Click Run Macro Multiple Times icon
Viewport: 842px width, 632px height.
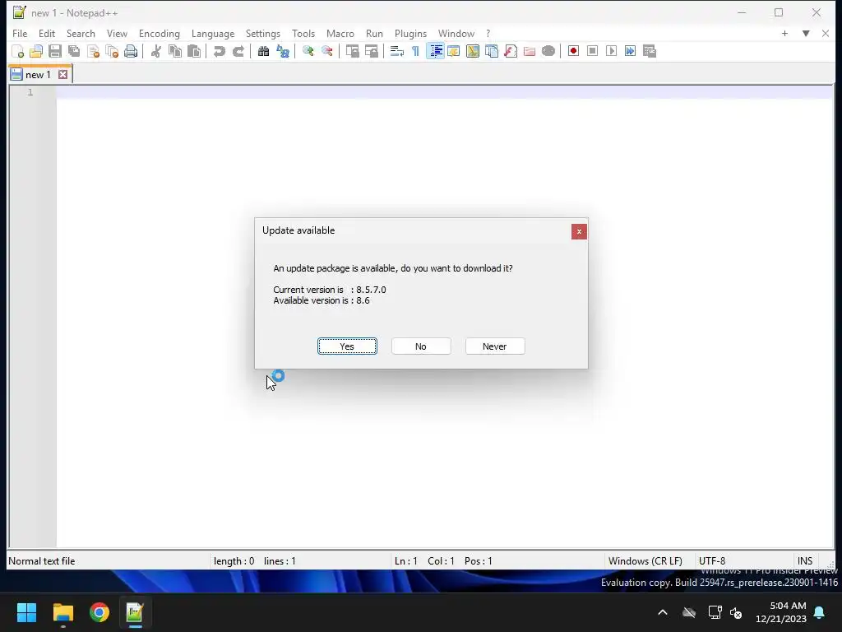pyautogui.click(x=631, y=51)
